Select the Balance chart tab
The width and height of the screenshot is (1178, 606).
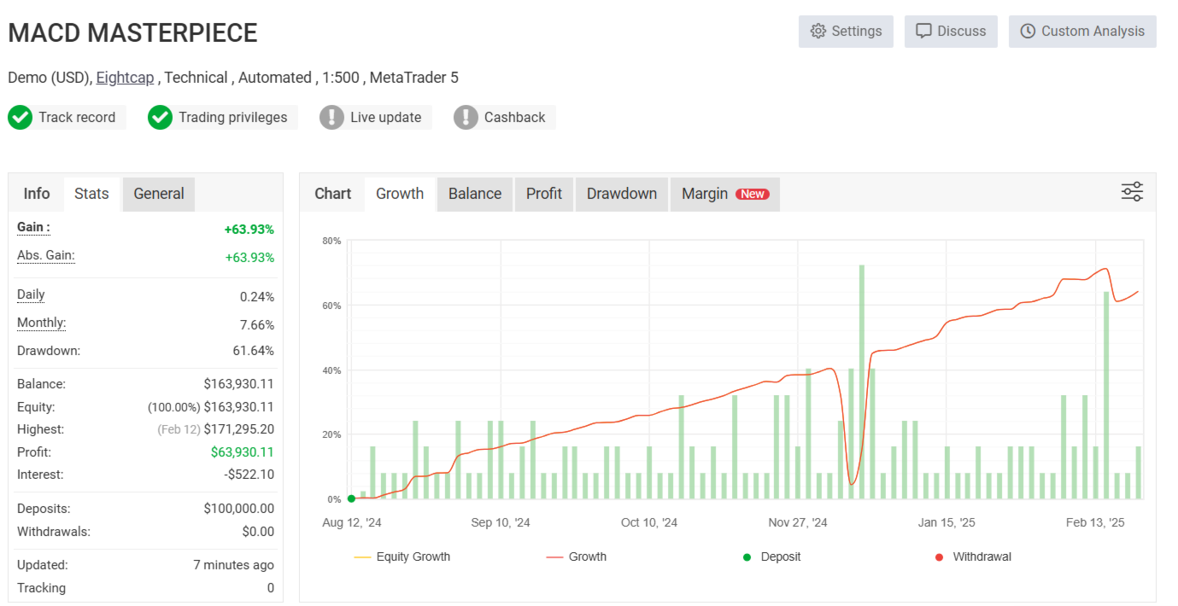(474, 194)
